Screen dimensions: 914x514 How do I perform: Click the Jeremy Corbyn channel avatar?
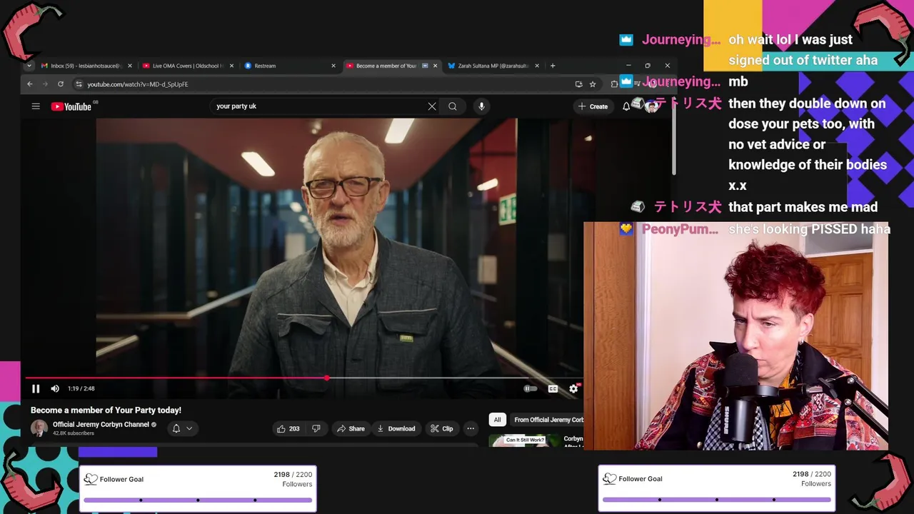click(x=39, y=428)
